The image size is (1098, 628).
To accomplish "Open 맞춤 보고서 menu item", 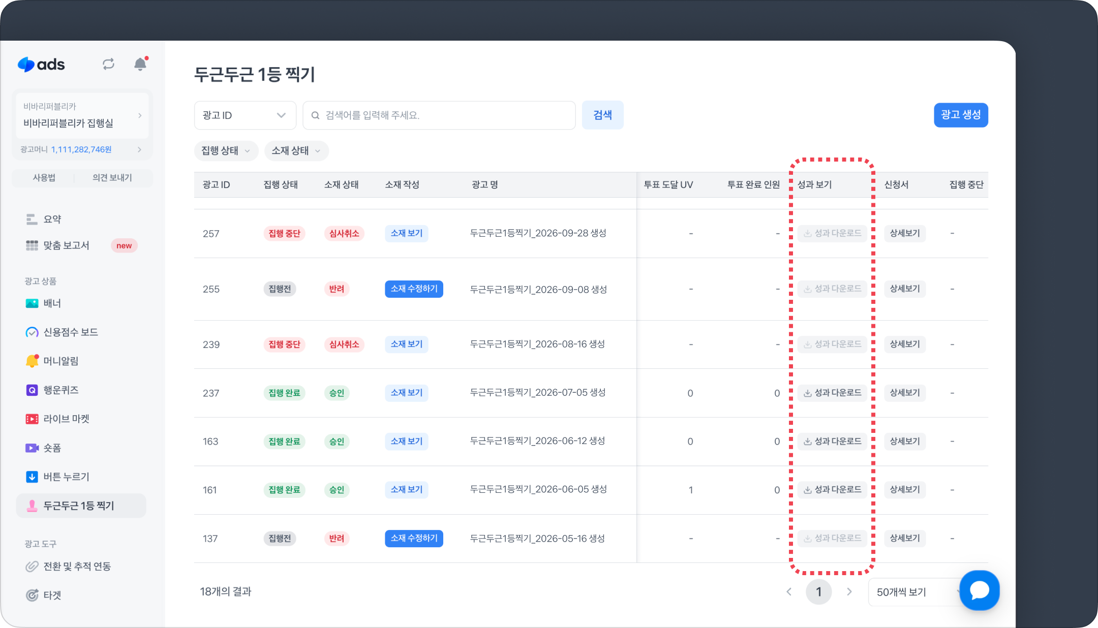I will pyautogui.click(x=66, y=246).
